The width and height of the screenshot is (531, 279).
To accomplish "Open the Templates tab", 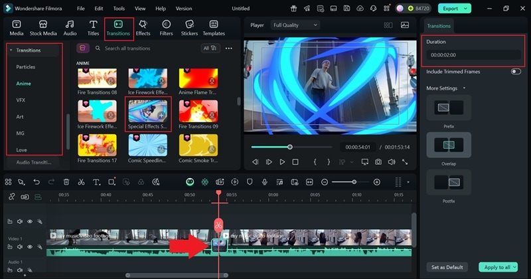I will tap(214, 28).
